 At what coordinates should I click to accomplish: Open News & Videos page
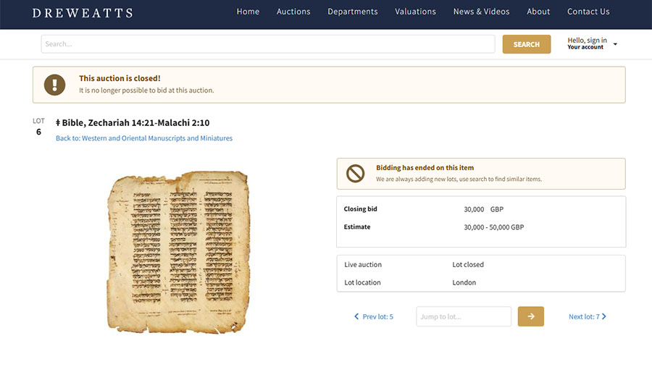click(x=481, y=12)
